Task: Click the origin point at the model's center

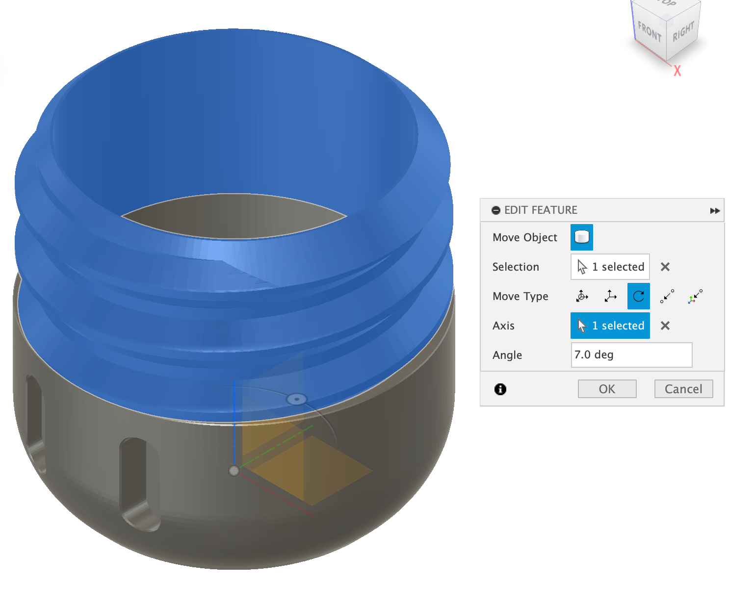Action: tap(234, 471)
